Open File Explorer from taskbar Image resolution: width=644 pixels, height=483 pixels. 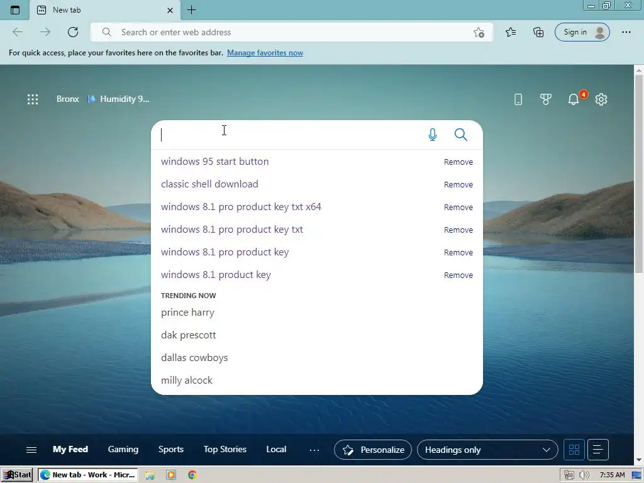tap(150, 475)
